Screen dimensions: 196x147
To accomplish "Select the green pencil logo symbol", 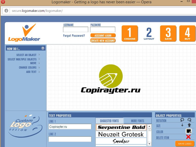I will click(x=111, y=76).
